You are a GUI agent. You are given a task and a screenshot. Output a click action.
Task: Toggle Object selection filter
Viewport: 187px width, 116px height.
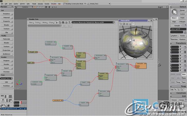click(174, 18)
